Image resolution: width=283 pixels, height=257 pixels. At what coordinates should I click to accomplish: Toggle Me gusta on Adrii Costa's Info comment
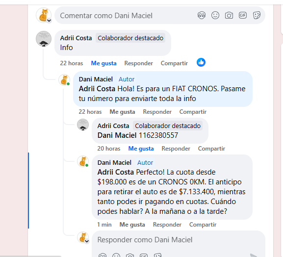(x=103, y=63)
